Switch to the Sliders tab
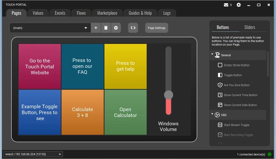Image resolution: width=276 pixels, height=159 pixels. pyautogui.click(x=250, y=27)
